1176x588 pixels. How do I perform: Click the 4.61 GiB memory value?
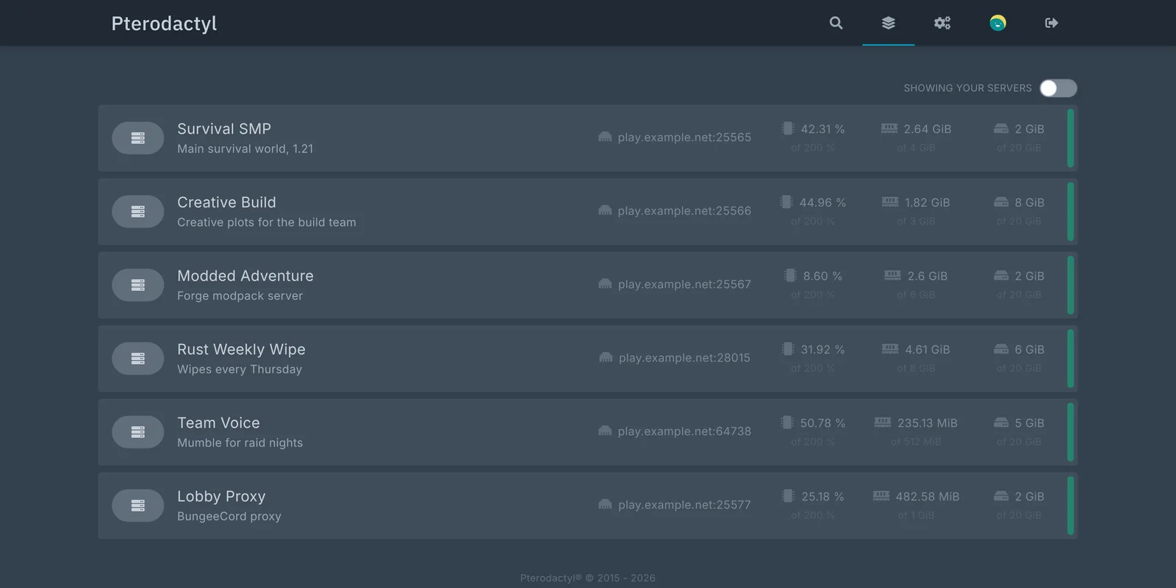928,349
